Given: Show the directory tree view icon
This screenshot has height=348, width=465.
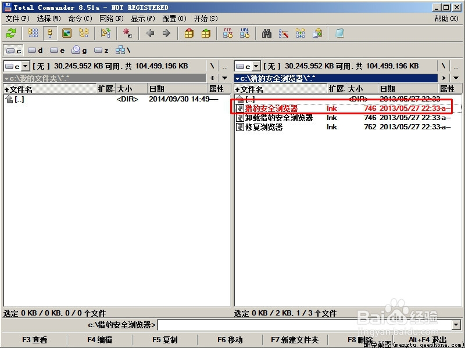Looking at the screenshot, I should coord(84,33).
